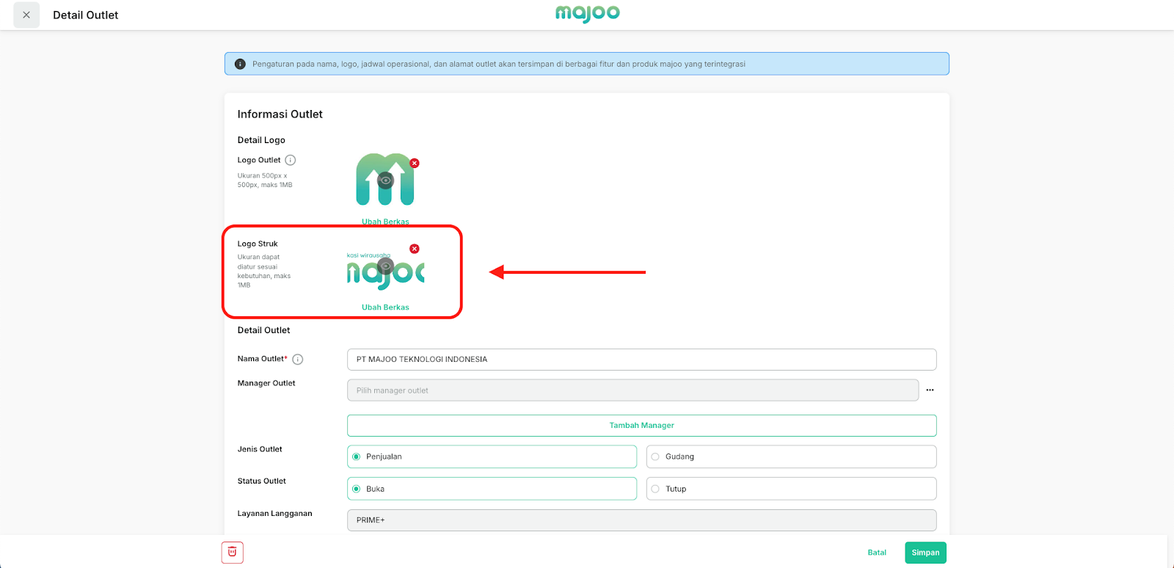Select Gudang as Jenis Outlet
This screenshot has height=568, width=1174.
(x=791, y=456)
